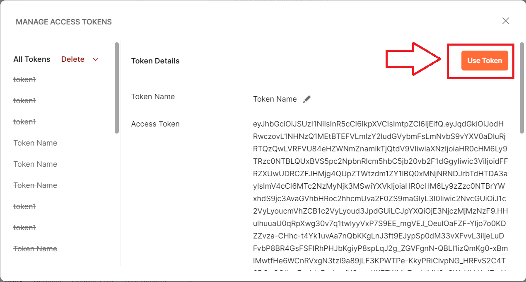This screenshot has width=526, height=282.
Task: Click the All Tokens heading
Action: tap(32, 59)
